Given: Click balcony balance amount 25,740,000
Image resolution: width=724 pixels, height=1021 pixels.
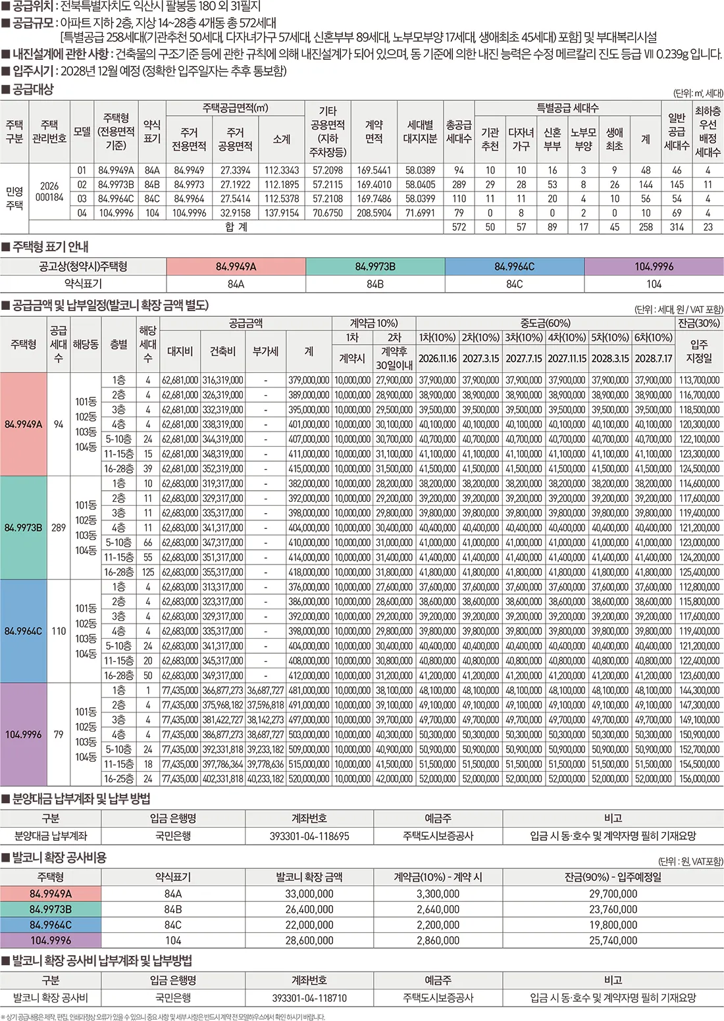Looking at the screenshot, I should pos(613,941).
